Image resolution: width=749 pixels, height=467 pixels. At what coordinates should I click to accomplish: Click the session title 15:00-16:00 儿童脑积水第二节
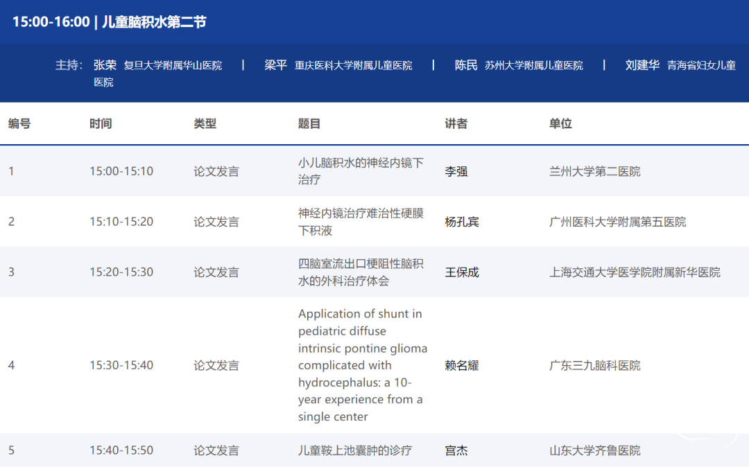click(110, 22)
